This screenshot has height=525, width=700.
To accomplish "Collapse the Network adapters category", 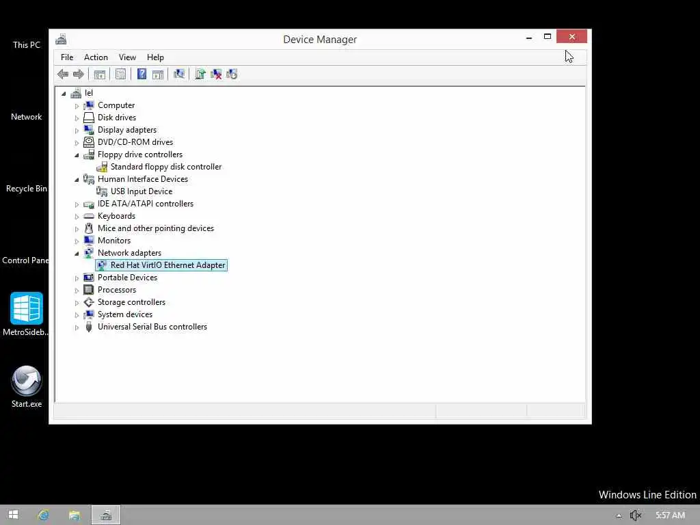I will click(77, 254).
